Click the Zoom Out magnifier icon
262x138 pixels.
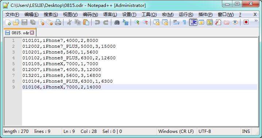coord(145,22)
